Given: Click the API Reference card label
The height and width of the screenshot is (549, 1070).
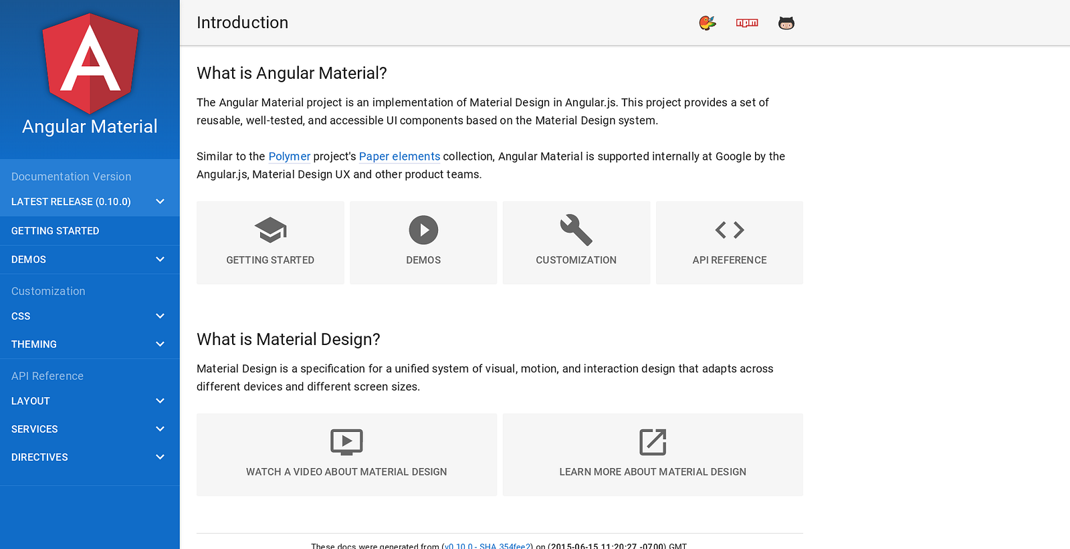Looking at the screenshot, I should coord(730,260).
